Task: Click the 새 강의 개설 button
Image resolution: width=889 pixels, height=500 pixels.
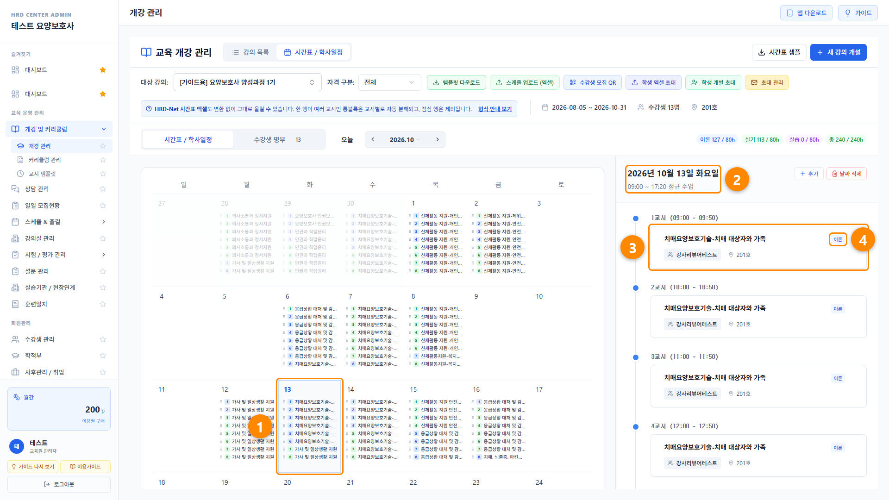Action: point(838,52)
